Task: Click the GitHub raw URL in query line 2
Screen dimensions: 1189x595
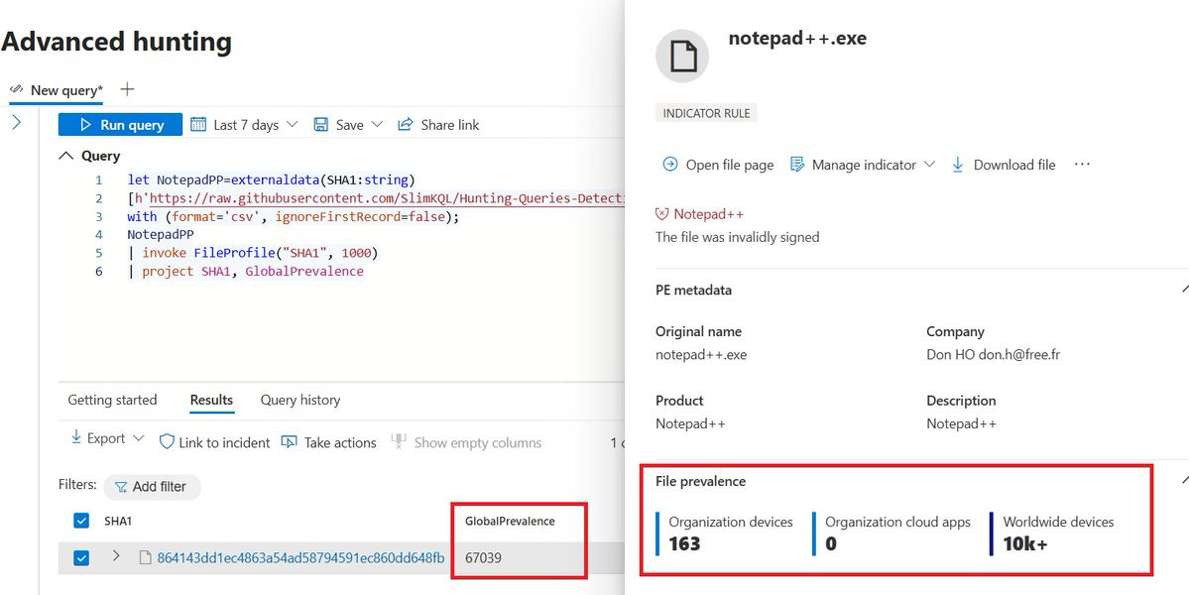Action: (x=387, y=199)
